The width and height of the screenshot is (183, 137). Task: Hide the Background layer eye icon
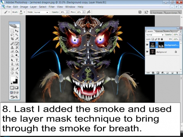pyautogui.click(x=147, y=52)
